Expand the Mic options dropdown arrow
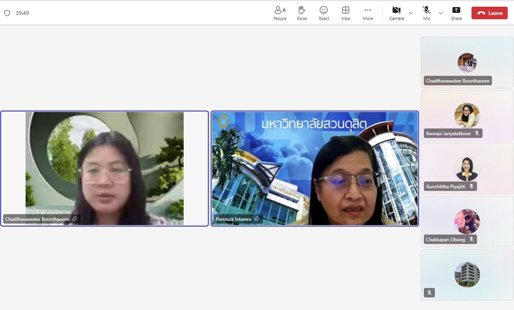 (x=441, y=13)
